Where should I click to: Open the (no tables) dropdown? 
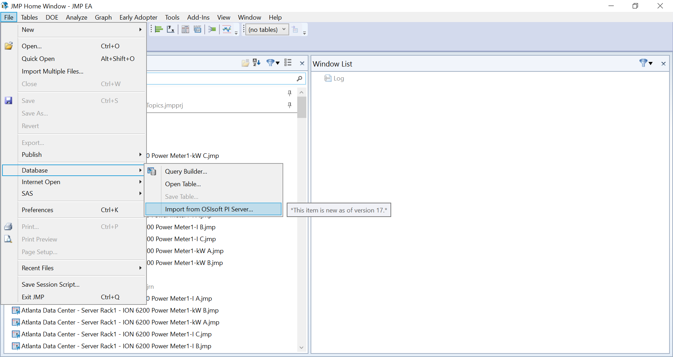(266, 29)
